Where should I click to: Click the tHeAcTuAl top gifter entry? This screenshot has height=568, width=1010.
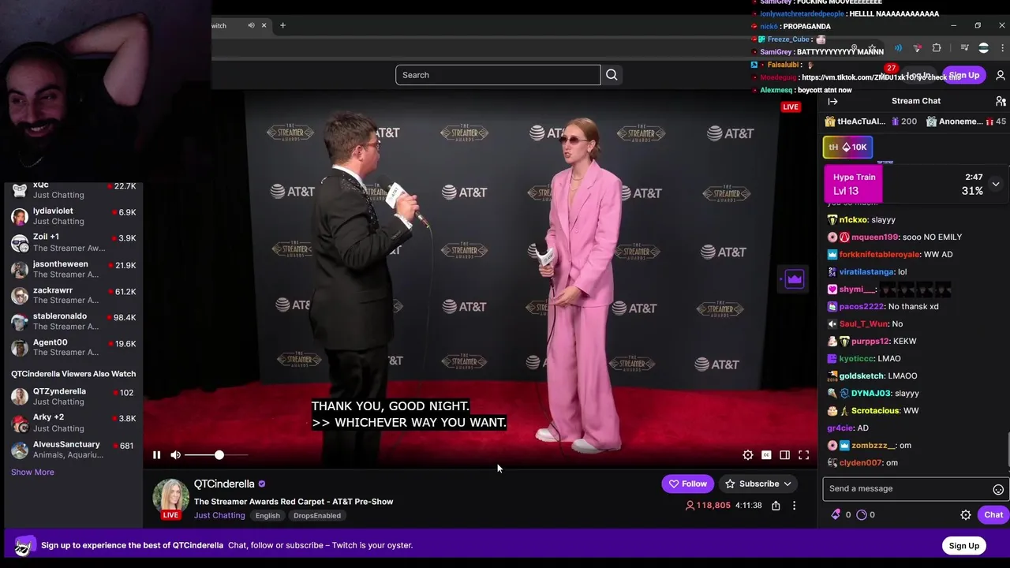tap(870, 121)
